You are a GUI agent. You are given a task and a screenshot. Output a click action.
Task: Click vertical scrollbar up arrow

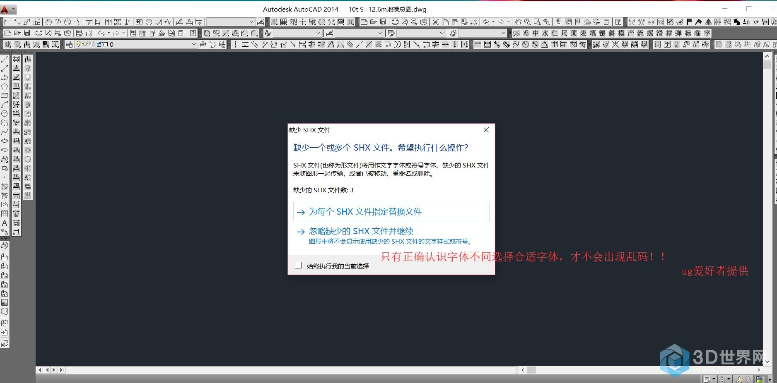pos(767,56)
